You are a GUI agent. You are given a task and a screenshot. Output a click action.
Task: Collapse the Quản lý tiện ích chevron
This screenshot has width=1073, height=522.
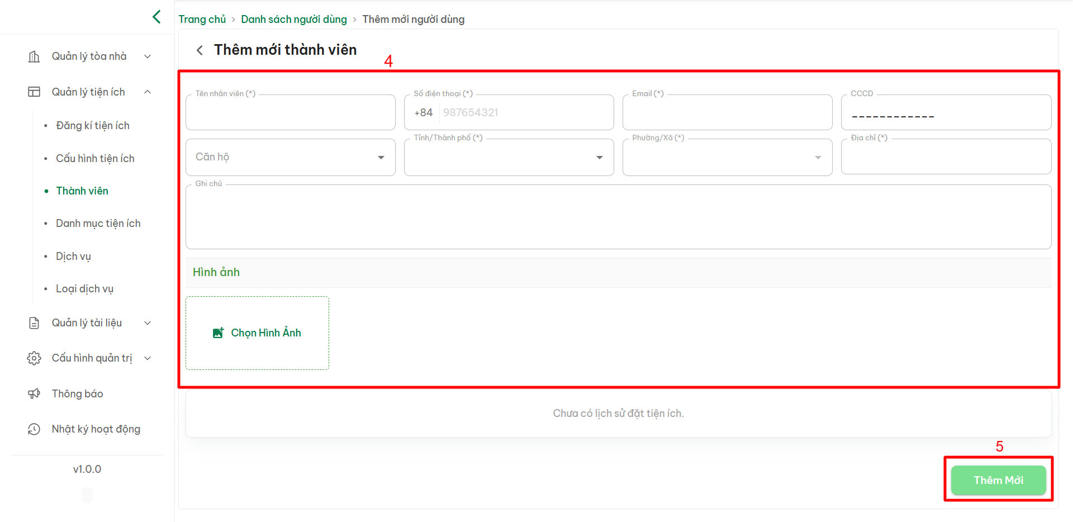click(148, 92)
